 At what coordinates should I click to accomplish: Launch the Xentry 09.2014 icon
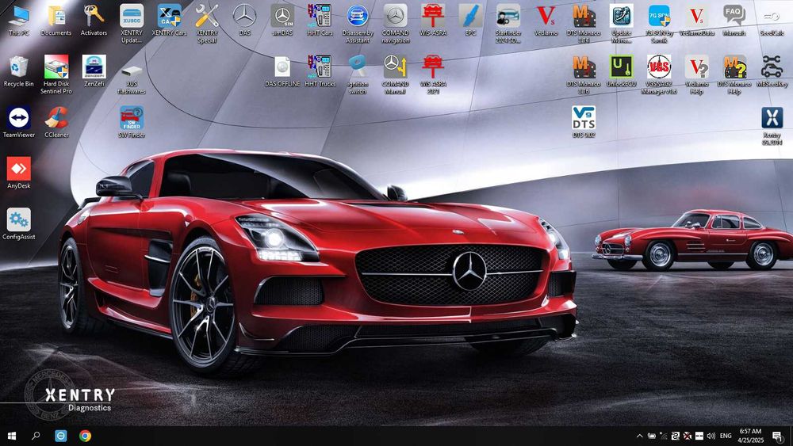click(x=772, y=125)
